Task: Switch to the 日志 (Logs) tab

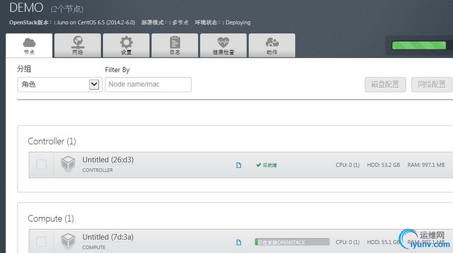Action: click(175, 46)
